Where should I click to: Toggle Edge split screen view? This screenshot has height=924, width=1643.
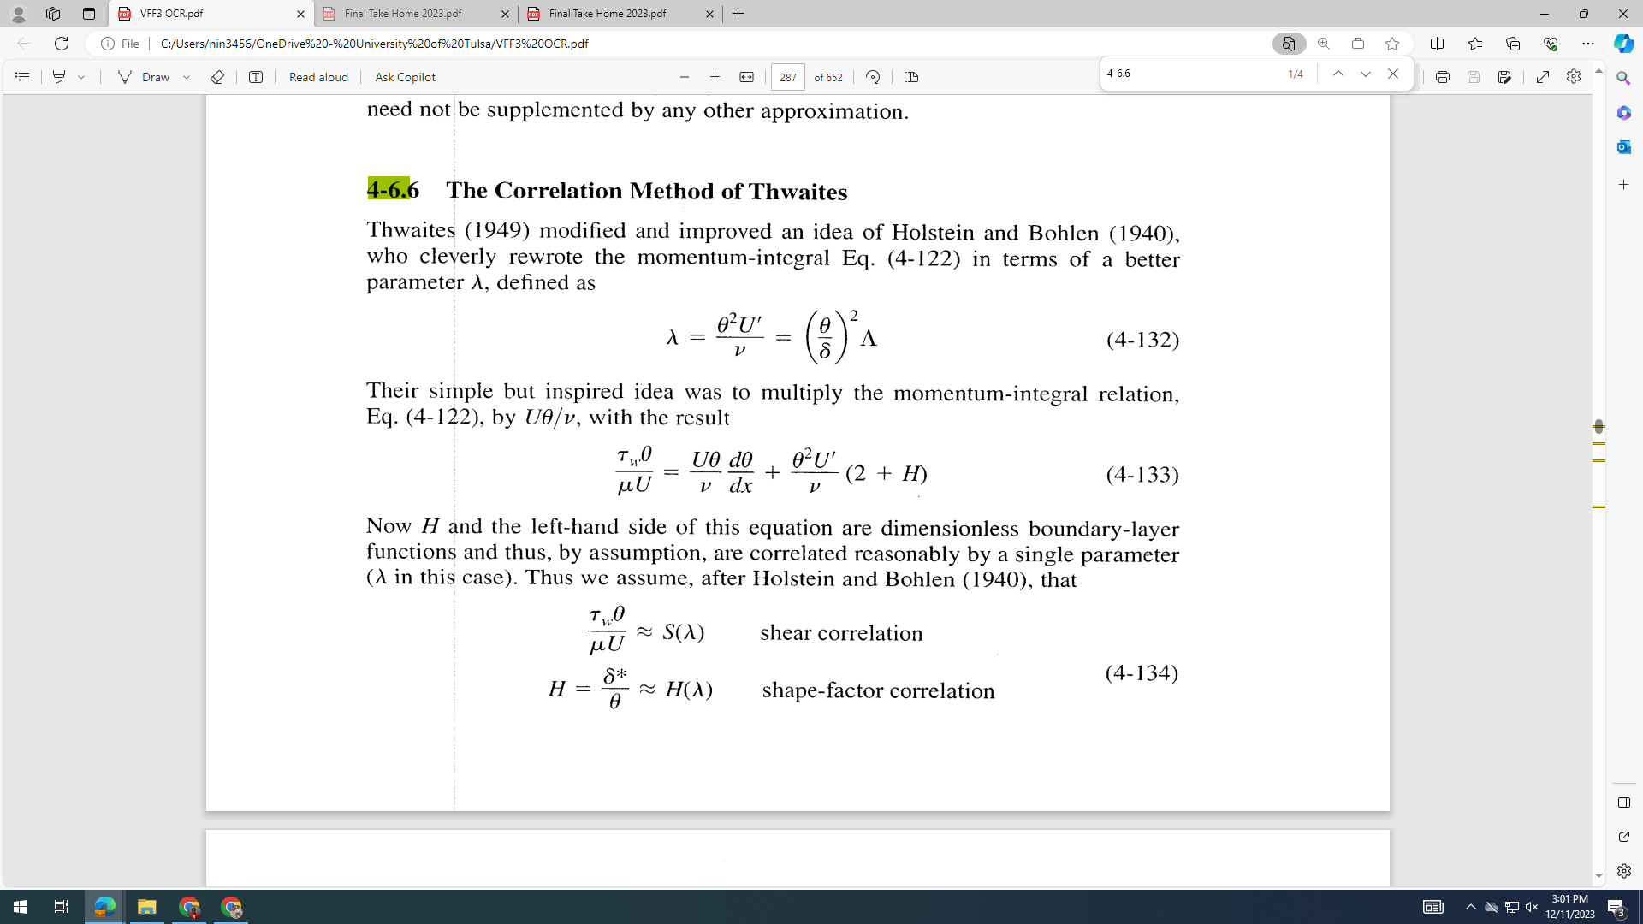pos(1437,44)
